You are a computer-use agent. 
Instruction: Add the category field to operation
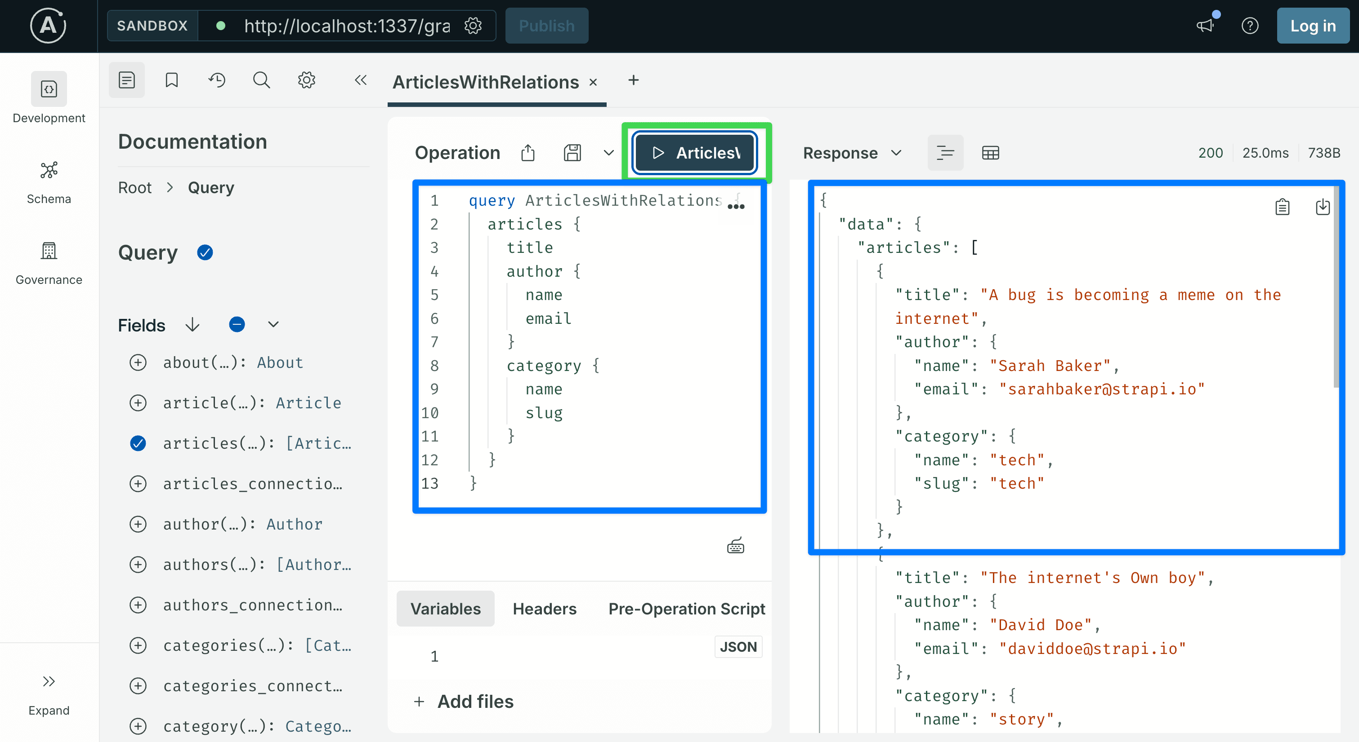pos(138,726)
